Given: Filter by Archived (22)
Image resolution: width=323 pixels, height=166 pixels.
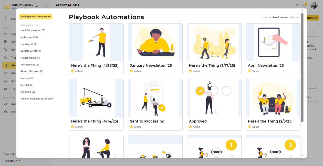Looking at the screenshot, I should [28, 92].
